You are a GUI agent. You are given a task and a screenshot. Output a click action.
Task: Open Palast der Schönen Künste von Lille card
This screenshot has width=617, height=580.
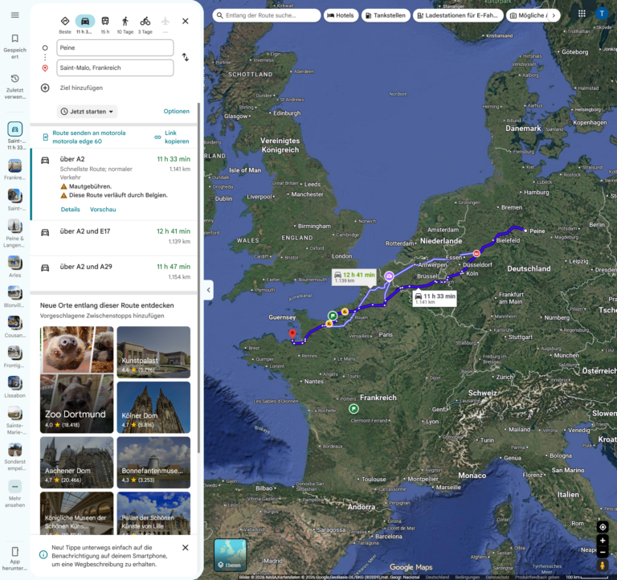(153, 513)
